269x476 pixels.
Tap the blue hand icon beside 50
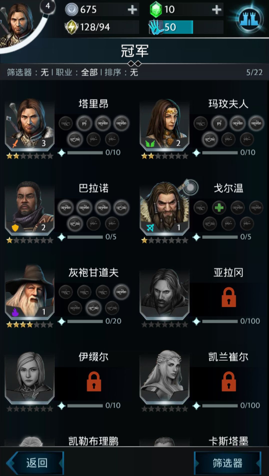point(156,27)
